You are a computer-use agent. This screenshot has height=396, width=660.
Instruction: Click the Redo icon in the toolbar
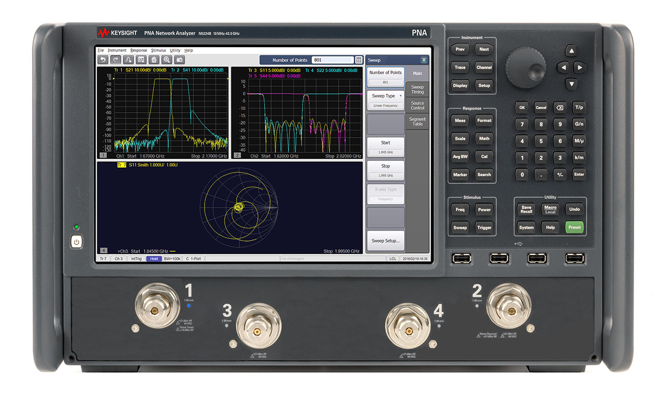116,60
